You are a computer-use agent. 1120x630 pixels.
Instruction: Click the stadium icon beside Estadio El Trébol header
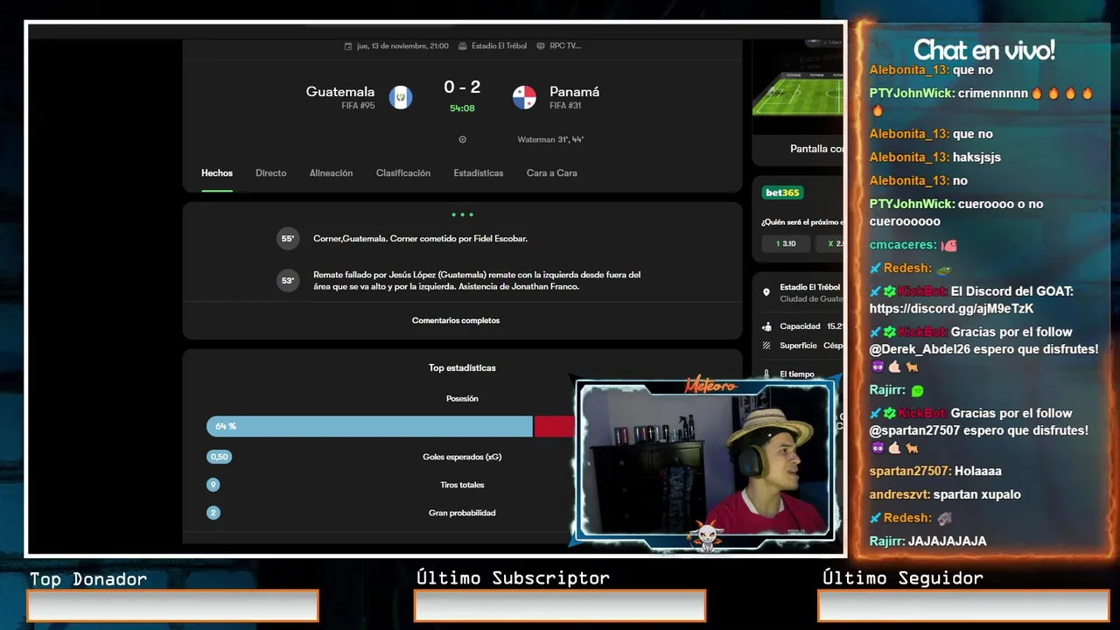pos(463,46)
